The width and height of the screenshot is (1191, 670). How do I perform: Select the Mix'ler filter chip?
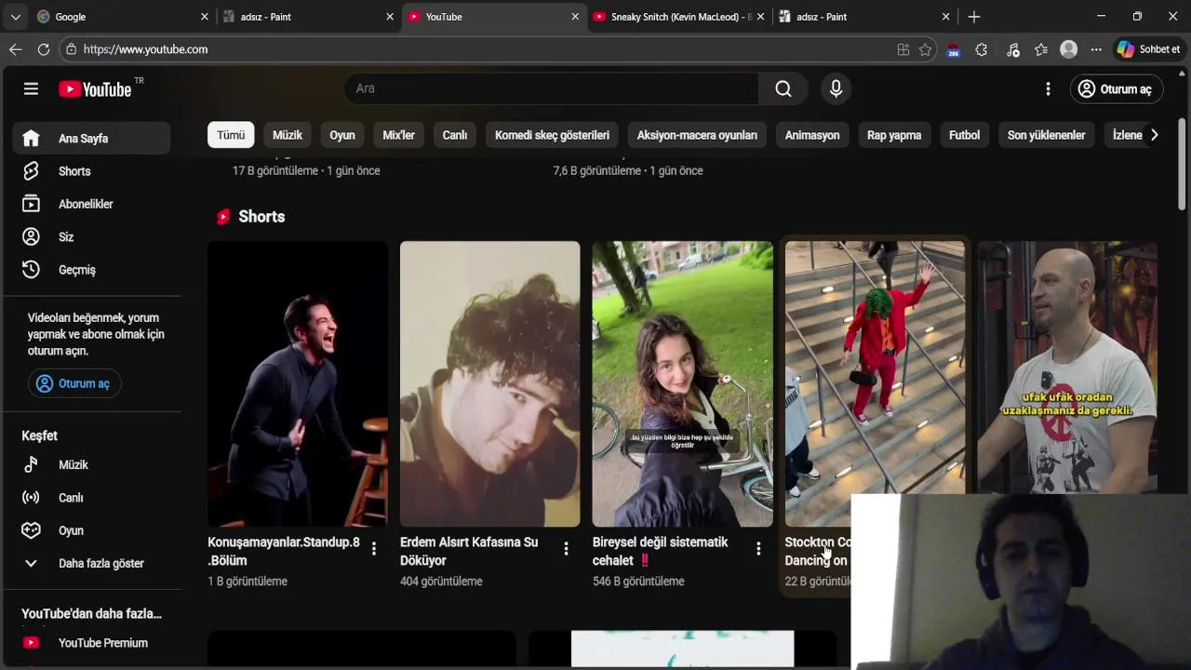(398, 135)
